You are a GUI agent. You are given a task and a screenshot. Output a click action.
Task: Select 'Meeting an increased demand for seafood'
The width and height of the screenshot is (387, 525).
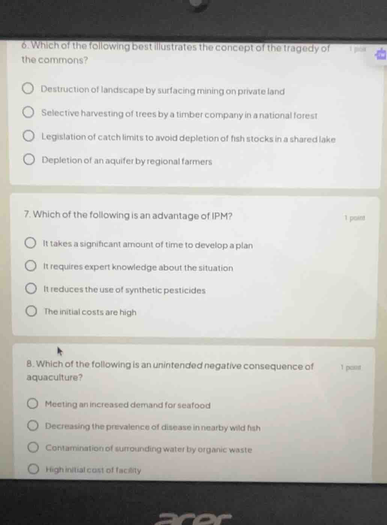(33, 403)
